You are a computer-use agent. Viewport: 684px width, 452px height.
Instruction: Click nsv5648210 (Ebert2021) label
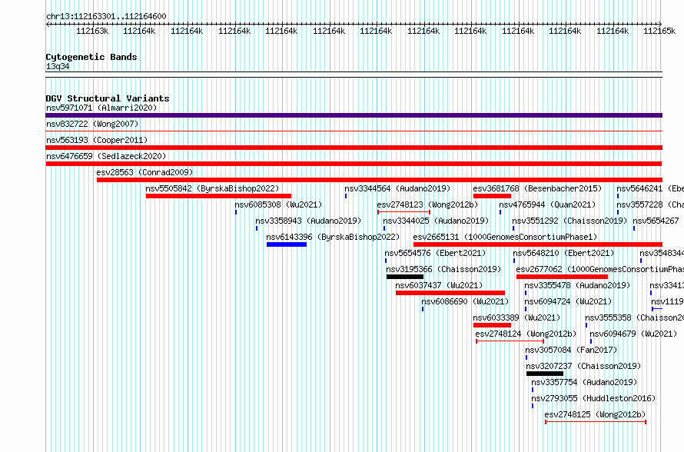563,253
